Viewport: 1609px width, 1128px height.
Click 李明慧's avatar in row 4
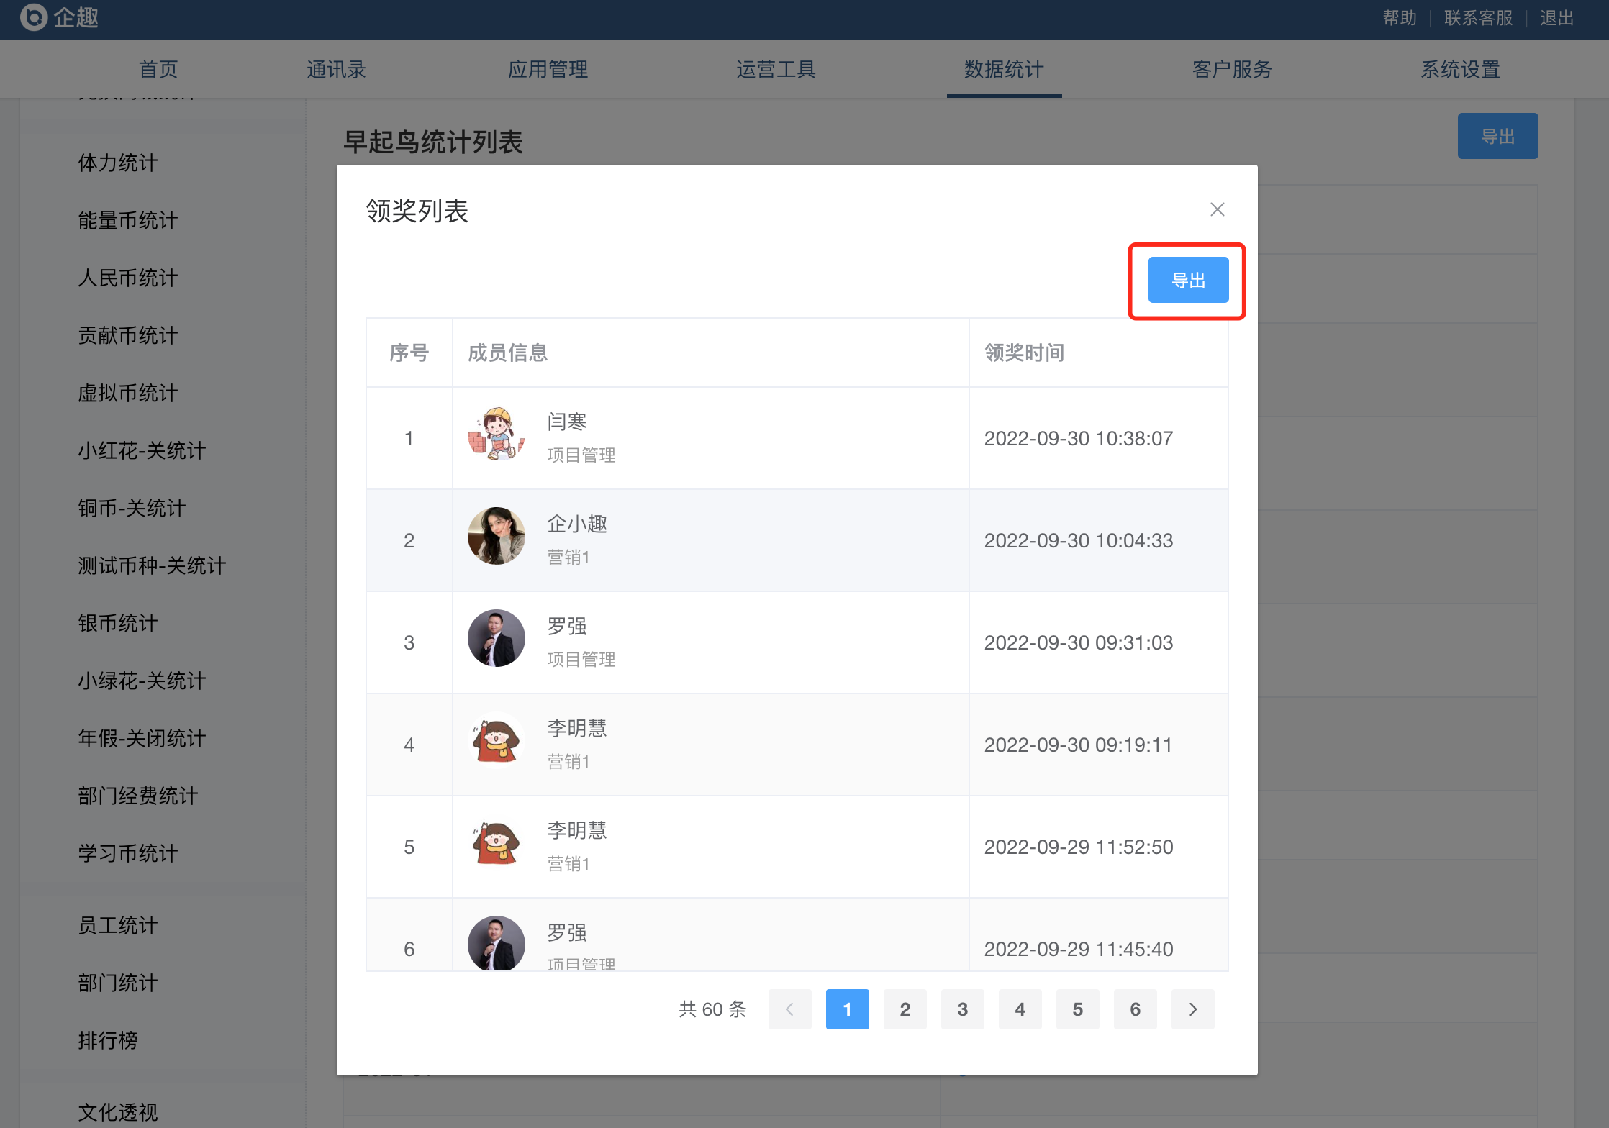(x=496, y=740)
